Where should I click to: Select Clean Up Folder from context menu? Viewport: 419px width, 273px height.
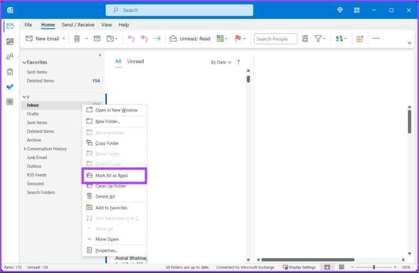click(111, 186)
